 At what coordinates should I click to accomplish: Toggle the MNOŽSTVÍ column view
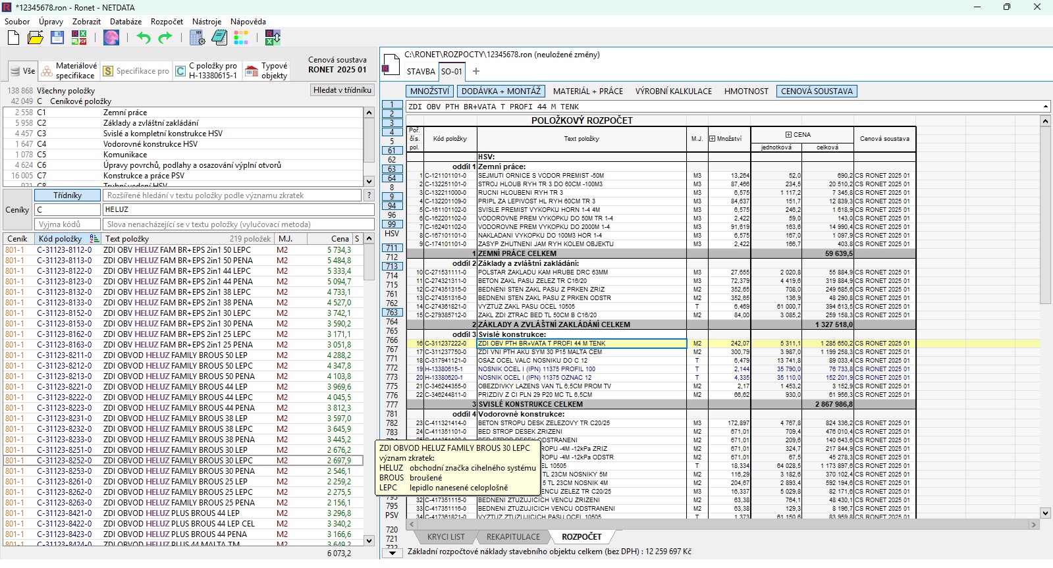click(x=429, y=91)
